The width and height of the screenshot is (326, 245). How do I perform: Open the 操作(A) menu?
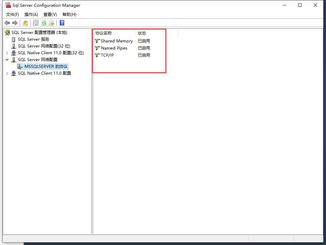click(x=31, y=15)
